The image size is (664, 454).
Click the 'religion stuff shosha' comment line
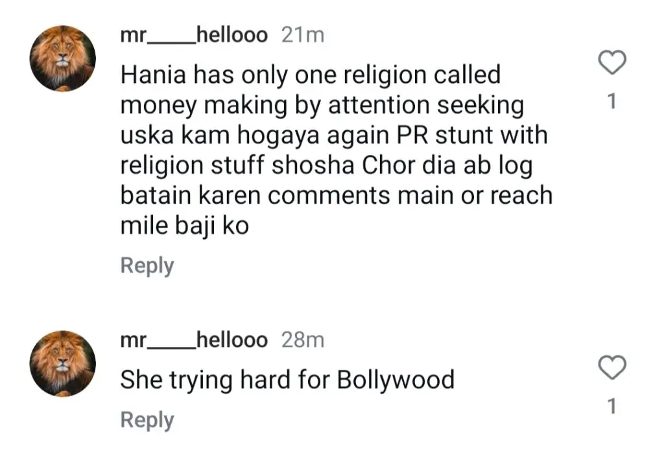(326, 165)
